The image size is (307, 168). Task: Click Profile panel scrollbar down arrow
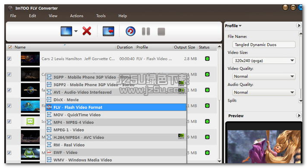click(x=301, y=101)
